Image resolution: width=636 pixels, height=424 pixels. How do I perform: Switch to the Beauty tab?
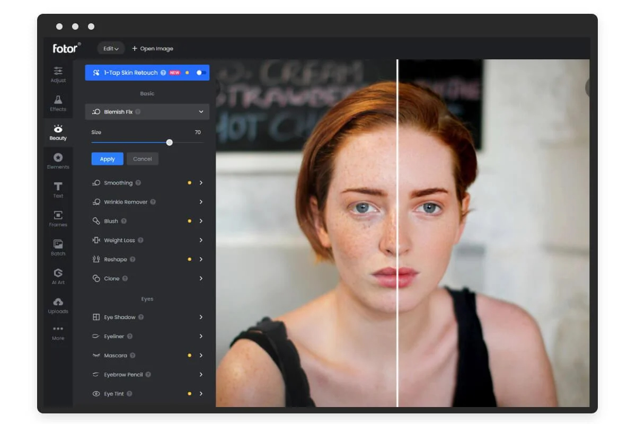coord(58,132)
